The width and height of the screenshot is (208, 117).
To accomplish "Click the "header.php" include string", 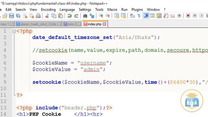I will pos(80,108).
